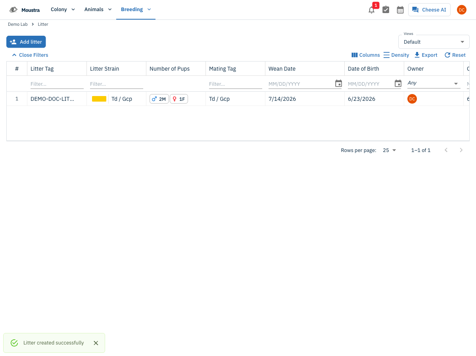Click the Litter Tag filter input
The image size is (476, 356).
point(57,84)
